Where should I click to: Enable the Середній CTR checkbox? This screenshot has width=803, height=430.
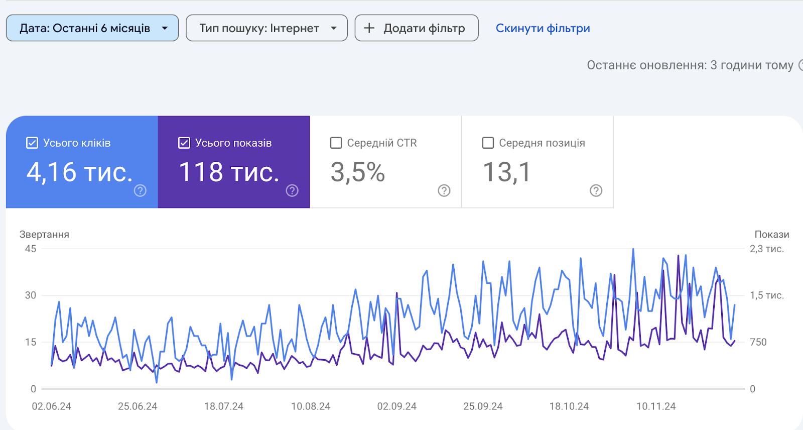[336, 143]
